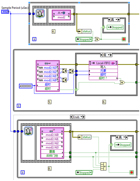Click the 写入 method row of Local-FIFO
This screenshot has height=181, width=140.
(x=103, y=67)
